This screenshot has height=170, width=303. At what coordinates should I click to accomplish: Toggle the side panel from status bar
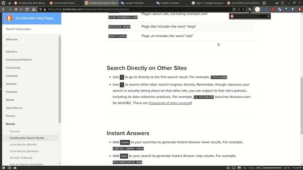click(x=3, y=168)
